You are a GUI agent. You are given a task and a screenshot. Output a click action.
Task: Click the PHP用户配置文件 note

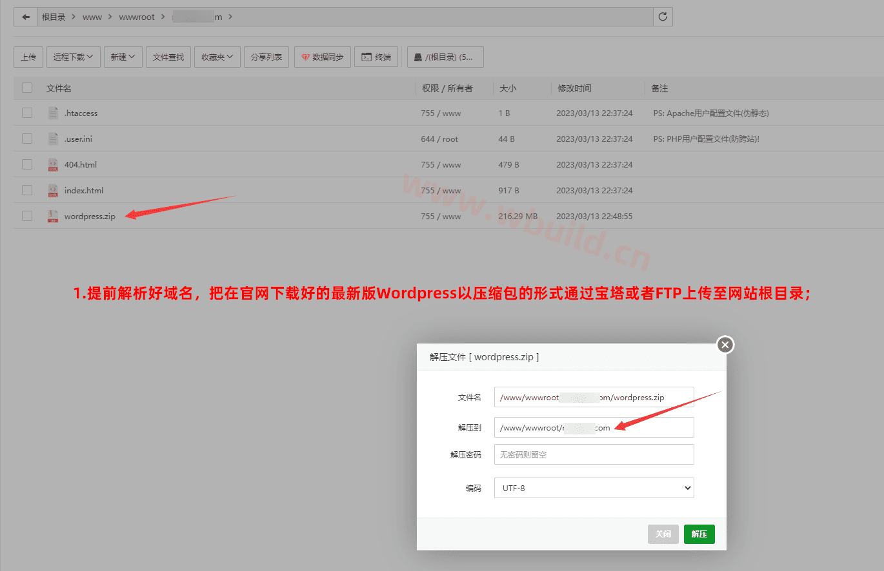706,139
